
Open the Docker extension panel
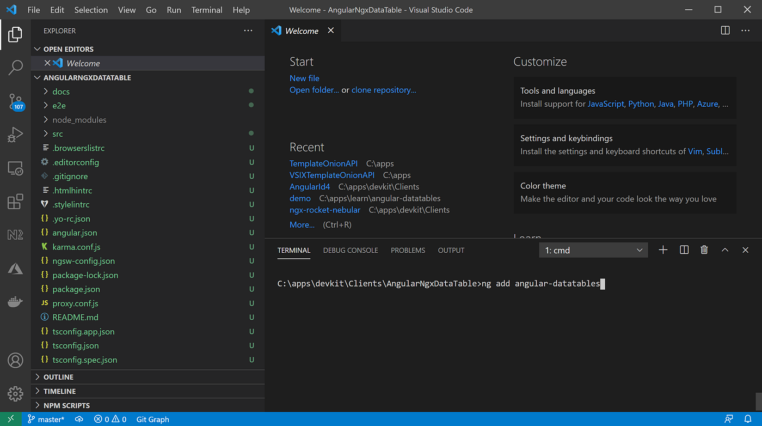coord(15,301)
